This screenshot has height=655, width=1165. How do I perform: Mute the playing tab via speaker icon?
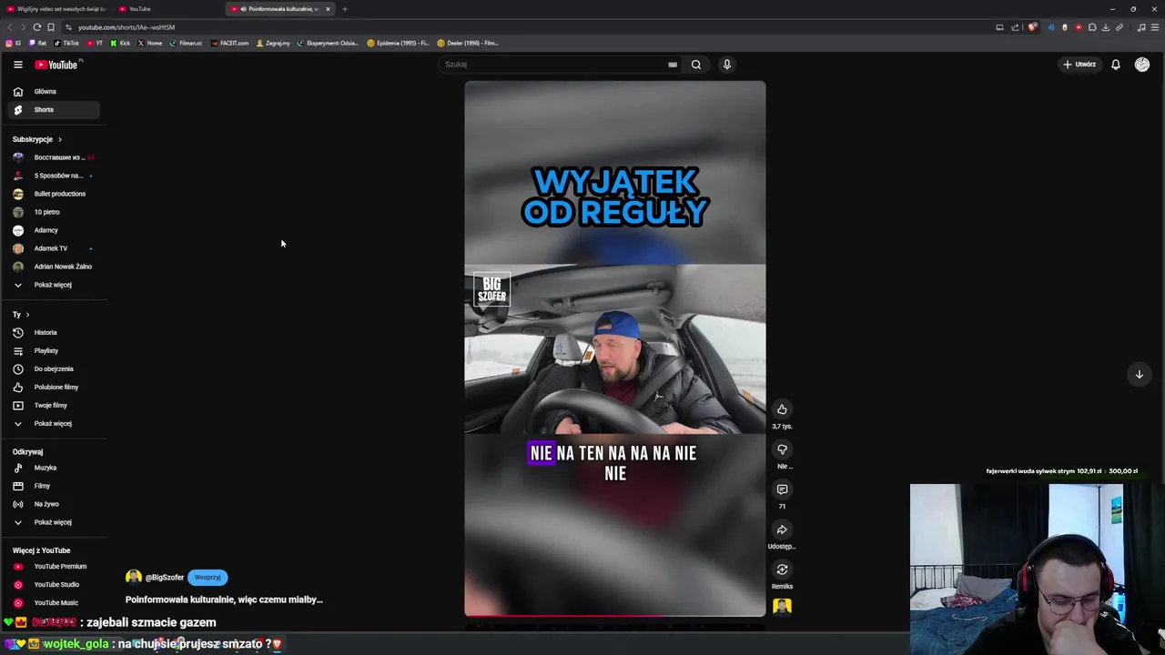point(243,9)
